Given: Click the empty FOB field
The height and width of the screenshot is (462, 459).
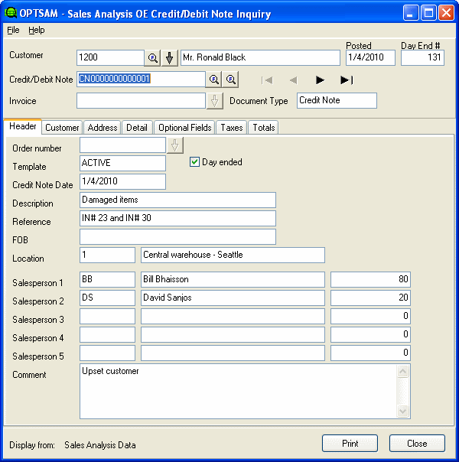Looking at the screenshot, I should (177, 236).
